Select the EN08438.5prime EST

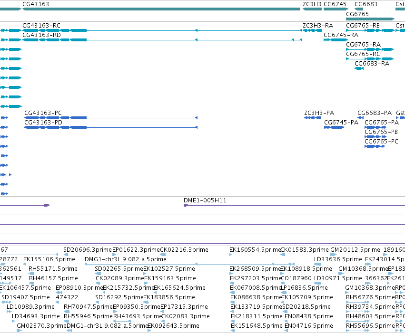tap(309, 317)
